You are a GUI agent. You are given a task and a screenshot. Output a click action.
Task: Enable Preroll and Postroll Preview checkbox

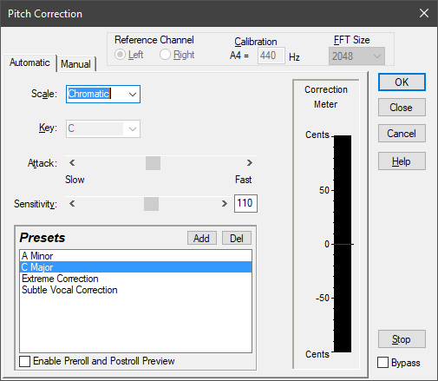tap(25, 361)
